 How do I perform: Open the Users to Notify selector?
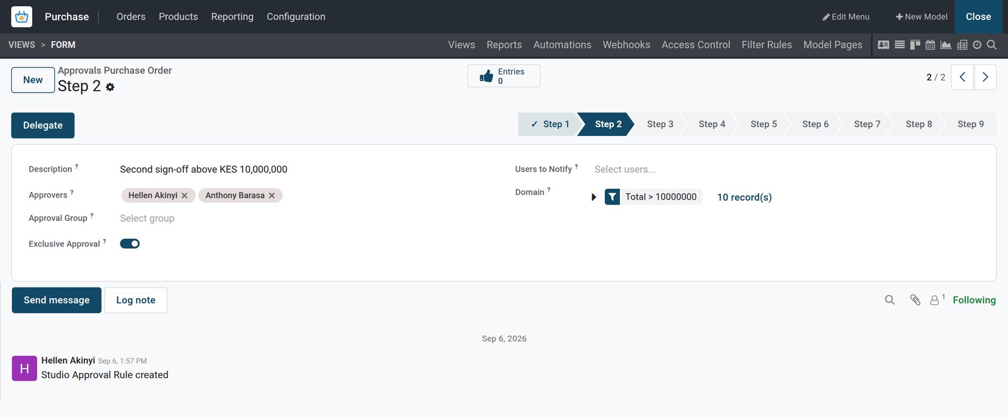click(786, 169)
